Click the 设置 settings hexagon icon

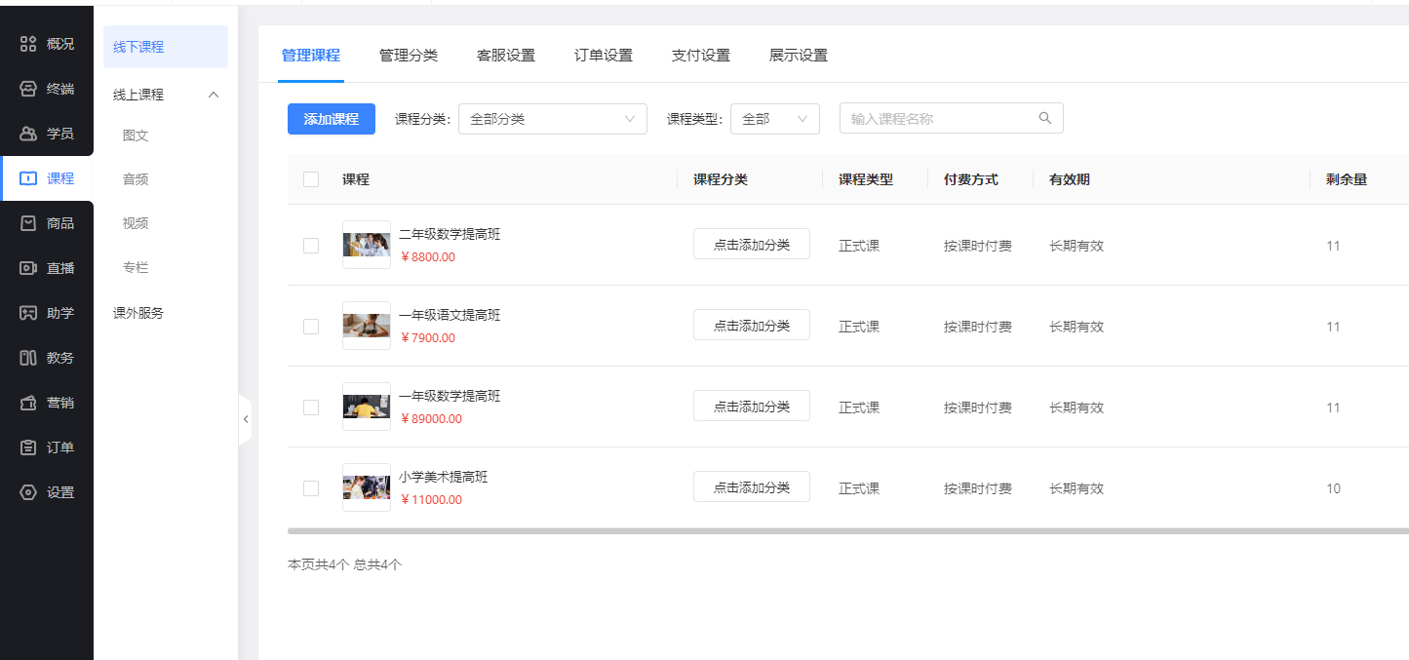[28, 492]
